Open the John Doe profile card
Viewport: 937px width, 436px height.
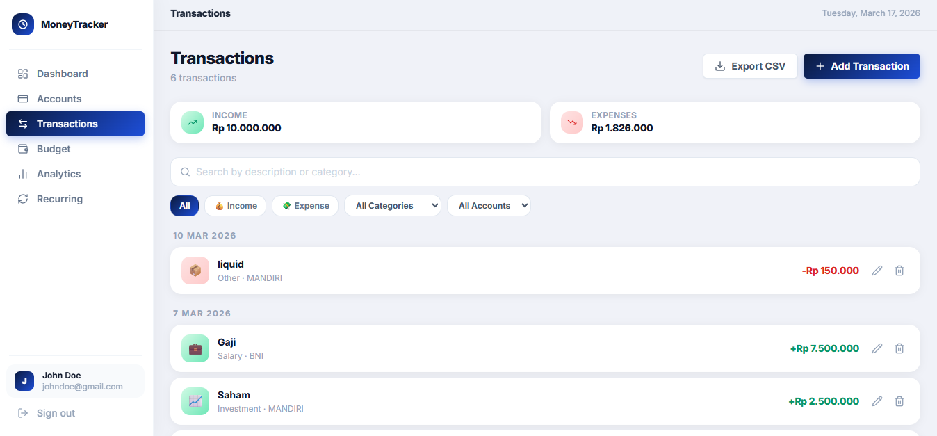click(75, 381)
